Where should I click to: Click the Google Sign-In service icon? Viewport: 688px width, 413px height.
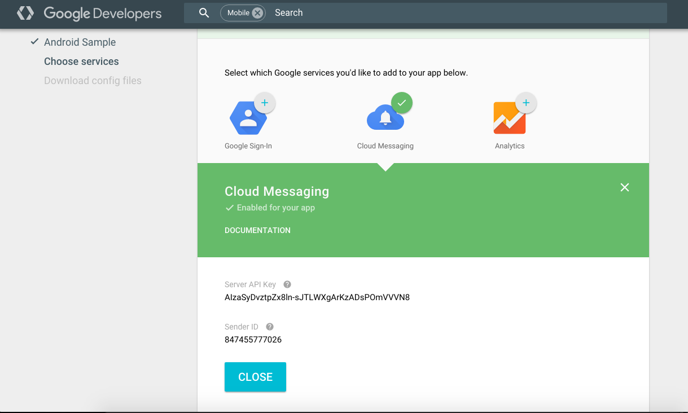pyautogui.click(x=247, y=117)
